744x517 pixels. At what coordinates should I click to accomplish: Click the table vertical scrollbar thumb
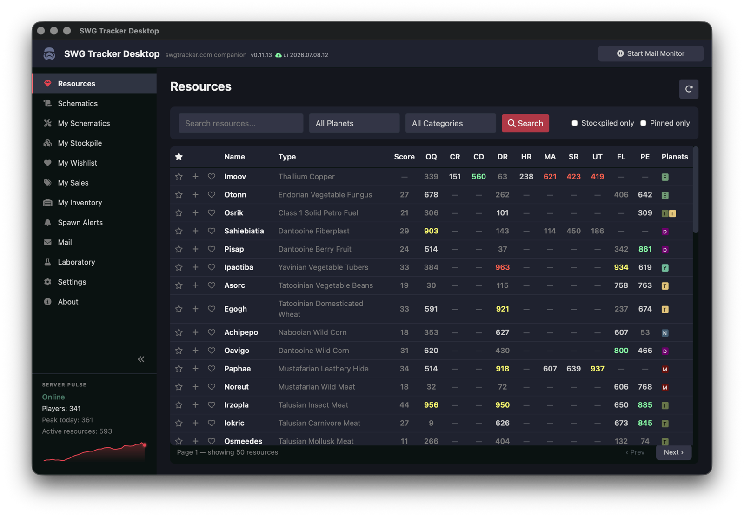click(x=695, y=190)
